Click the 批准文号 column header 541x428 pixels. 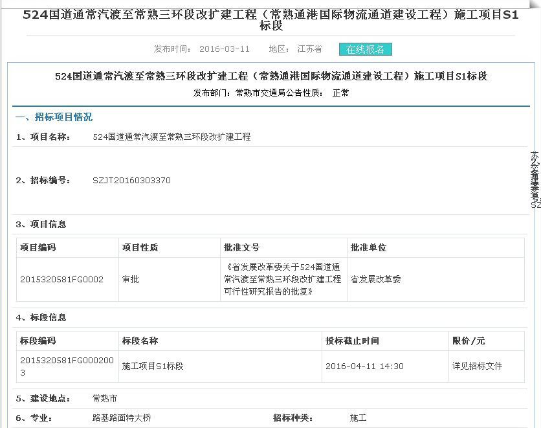(241, 248)
